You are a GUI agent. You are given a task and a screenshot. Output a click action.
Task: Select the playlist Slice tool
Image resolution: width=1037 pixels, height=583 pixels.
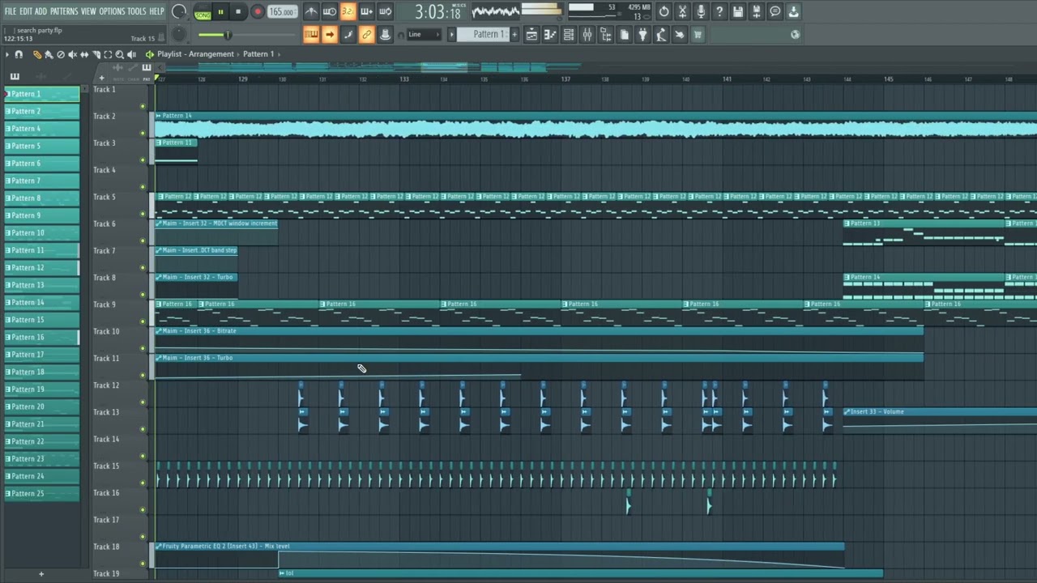(x=96, y=54)
